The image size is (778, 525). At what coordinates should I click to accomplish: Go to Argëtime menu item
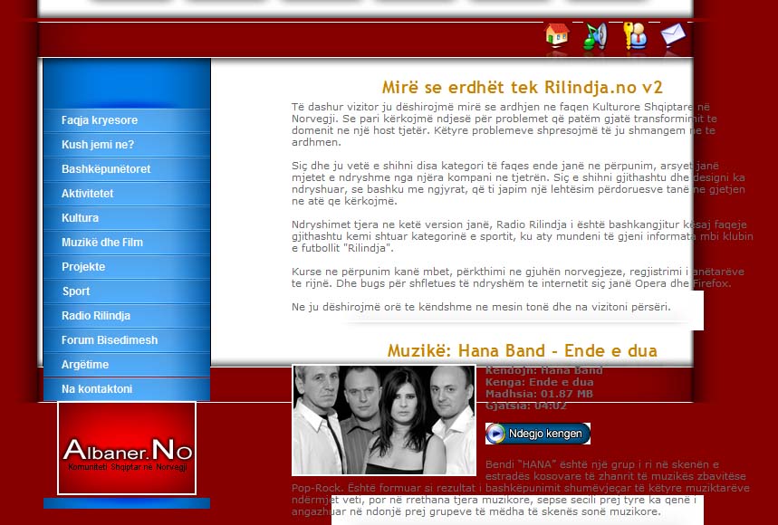pos(127,365)
